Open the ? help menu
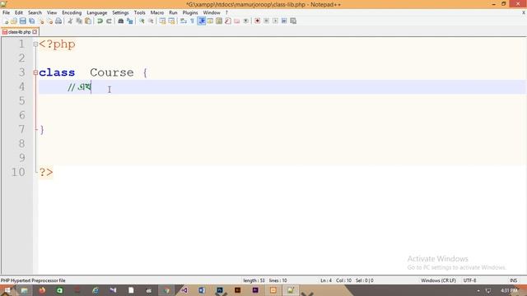Screen dimensions: 527x296 226,13
